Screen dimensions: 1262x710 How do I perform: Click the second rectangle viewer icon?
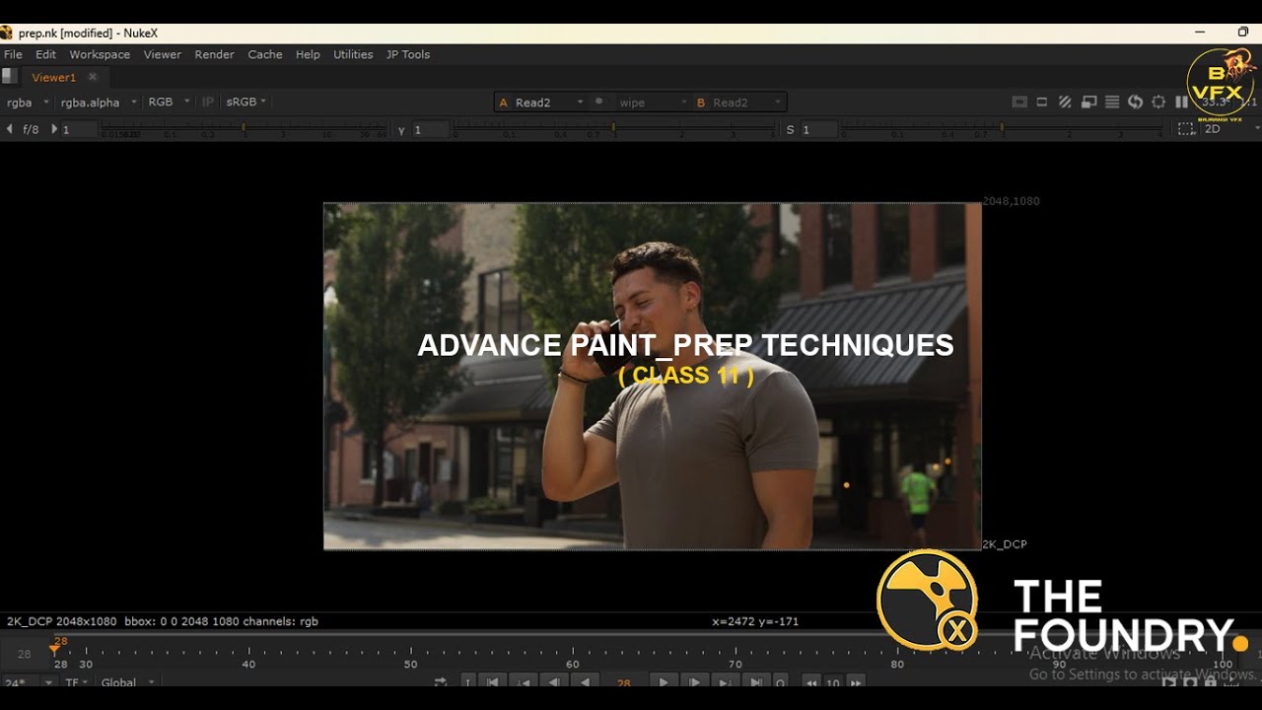1042,102
